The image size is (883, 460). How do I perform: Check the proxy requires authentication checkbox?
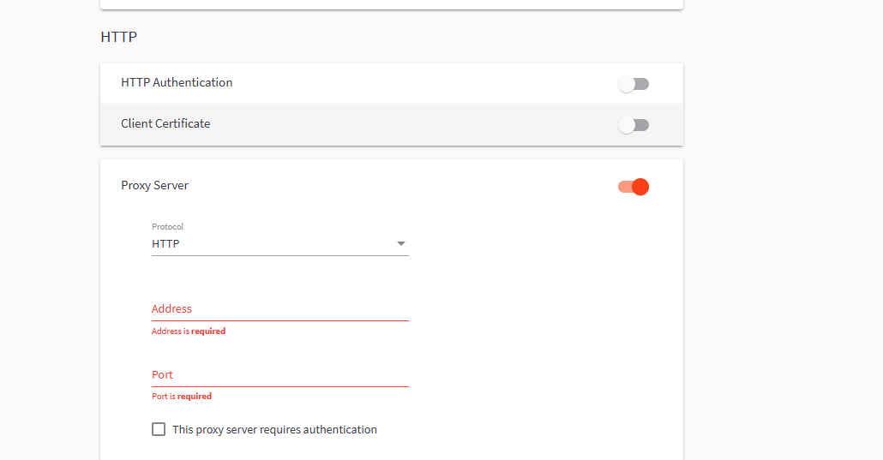click(x=159, y=429)
